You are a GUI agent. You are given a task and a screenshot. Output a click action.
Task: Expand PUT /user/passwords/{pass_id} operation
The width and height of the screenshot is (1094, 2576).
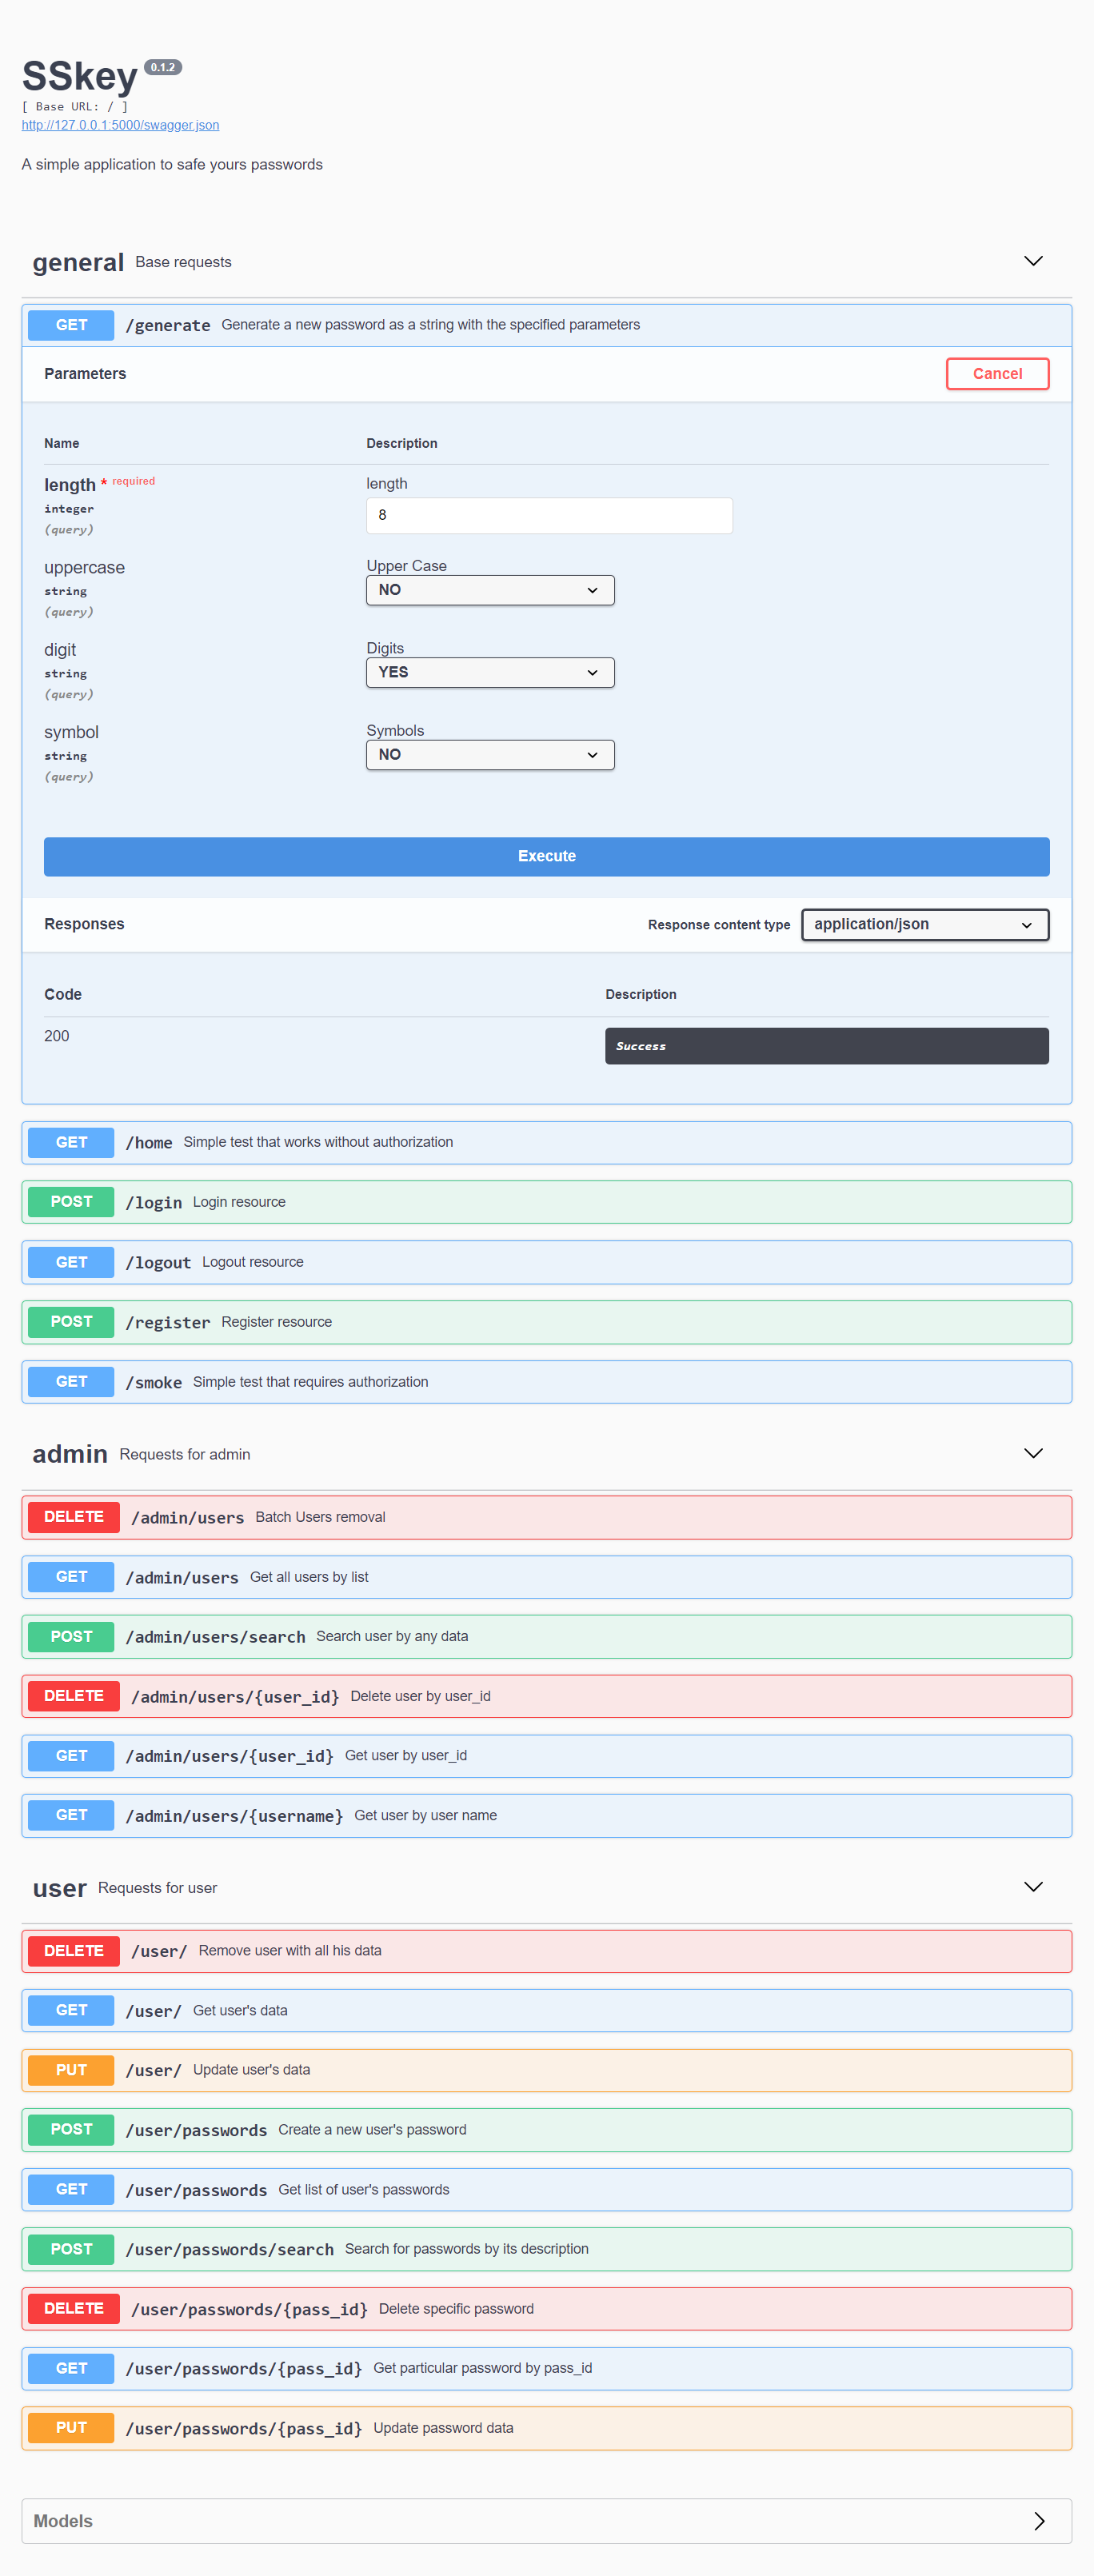(x=547, y=2428)
